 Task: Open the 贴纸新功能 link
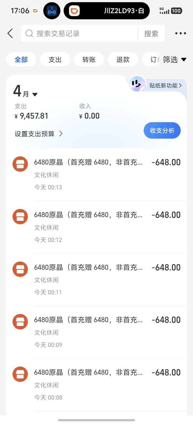[165, 86]
